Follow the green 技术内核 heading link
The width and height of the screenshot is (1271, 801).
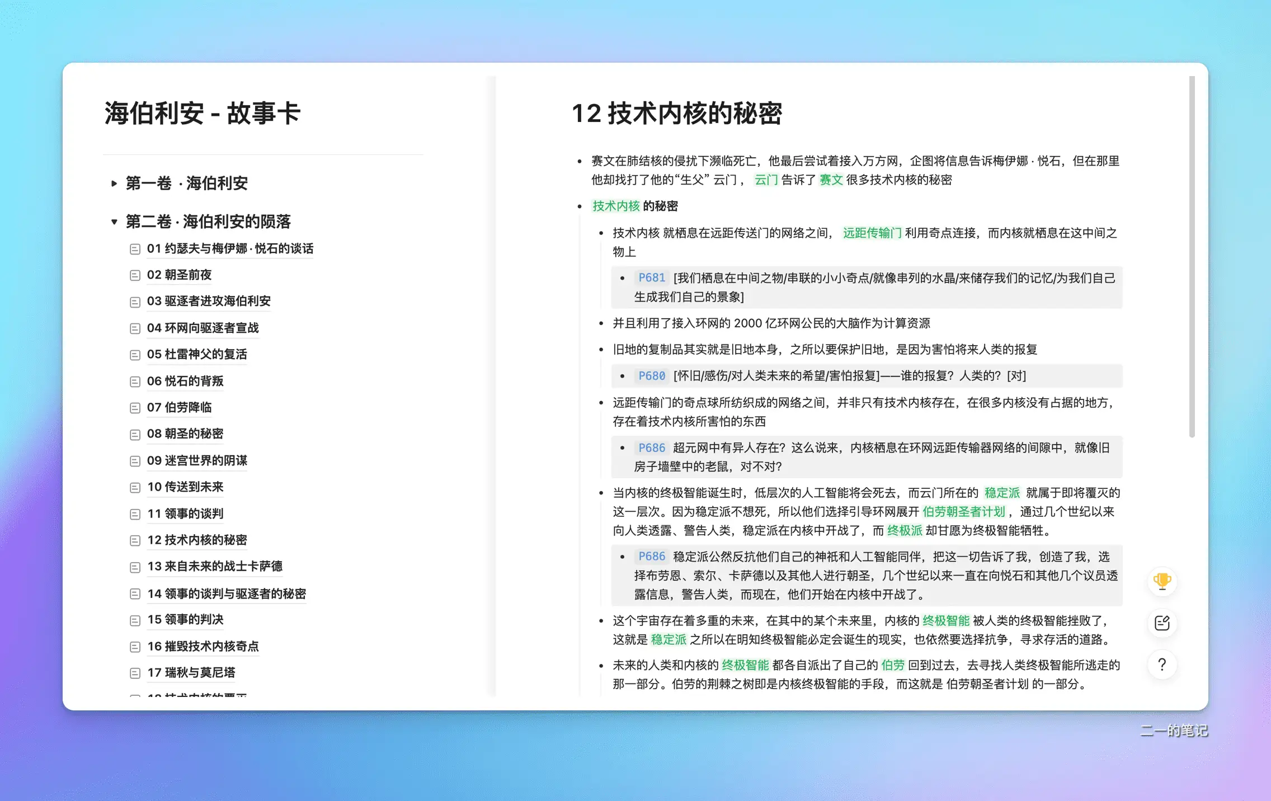[616, 206]
